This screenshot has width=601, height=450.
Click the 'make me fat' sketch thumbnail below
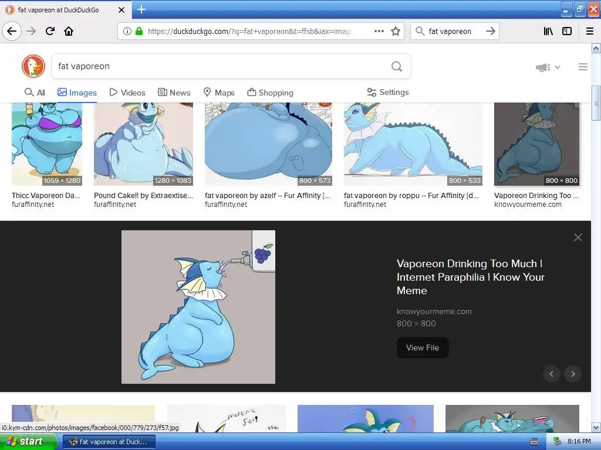tap(226, 418)
